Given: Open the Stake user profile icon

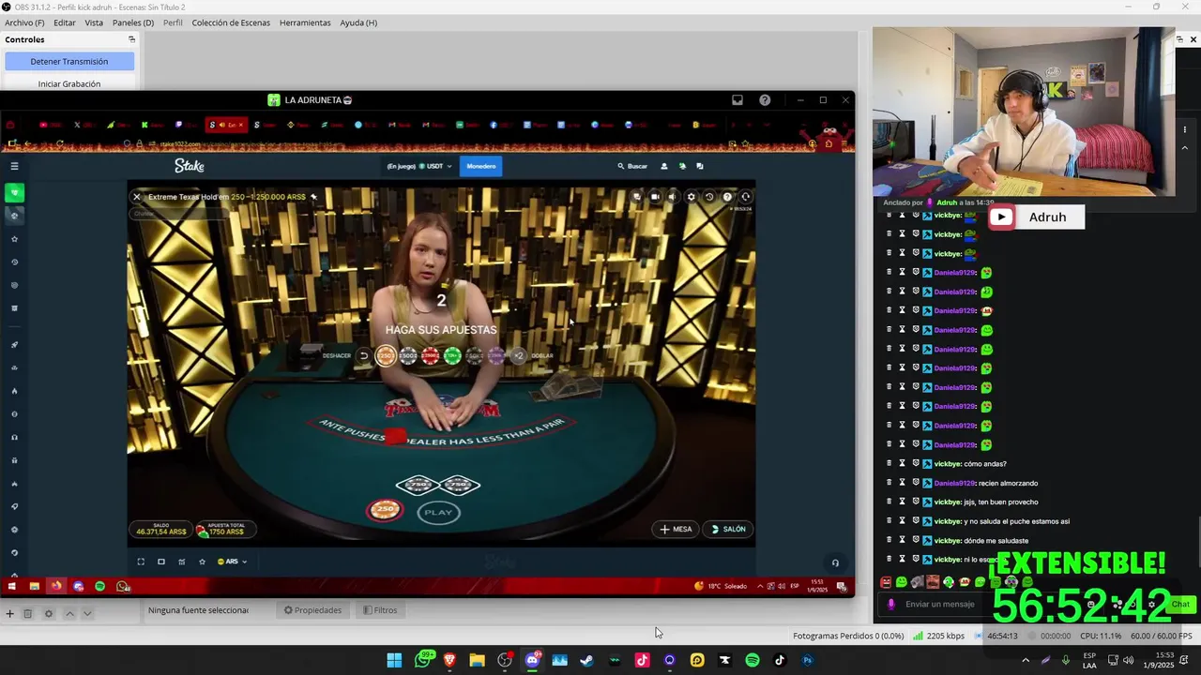Looking at the screenshot, I should pos(664,166).
